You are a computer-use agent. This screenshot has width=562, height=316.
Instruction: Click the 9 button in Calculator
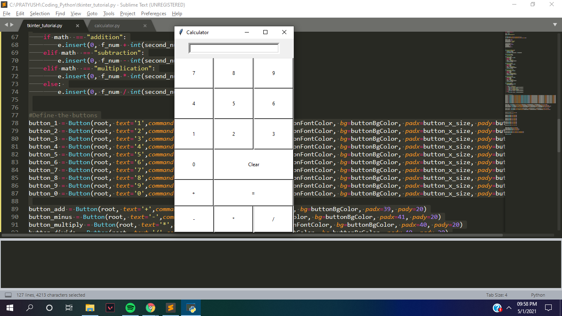tap(274, 73)
